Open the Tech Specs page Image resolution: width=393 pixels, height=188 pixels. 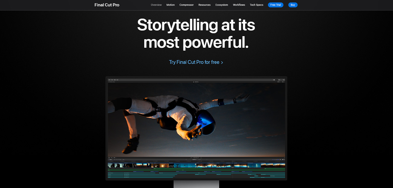pyautogui.click(x=256, y=5)
